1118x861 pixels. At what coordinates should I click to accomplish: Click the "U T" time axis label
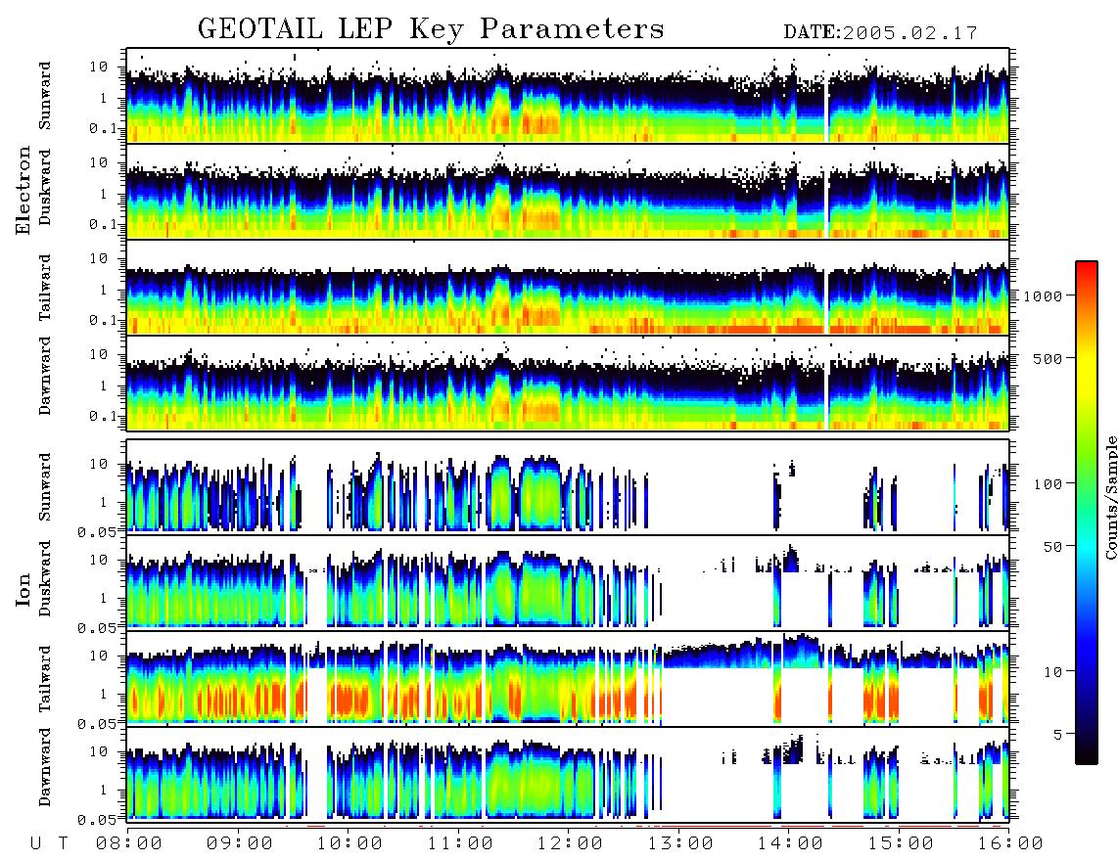49,844
